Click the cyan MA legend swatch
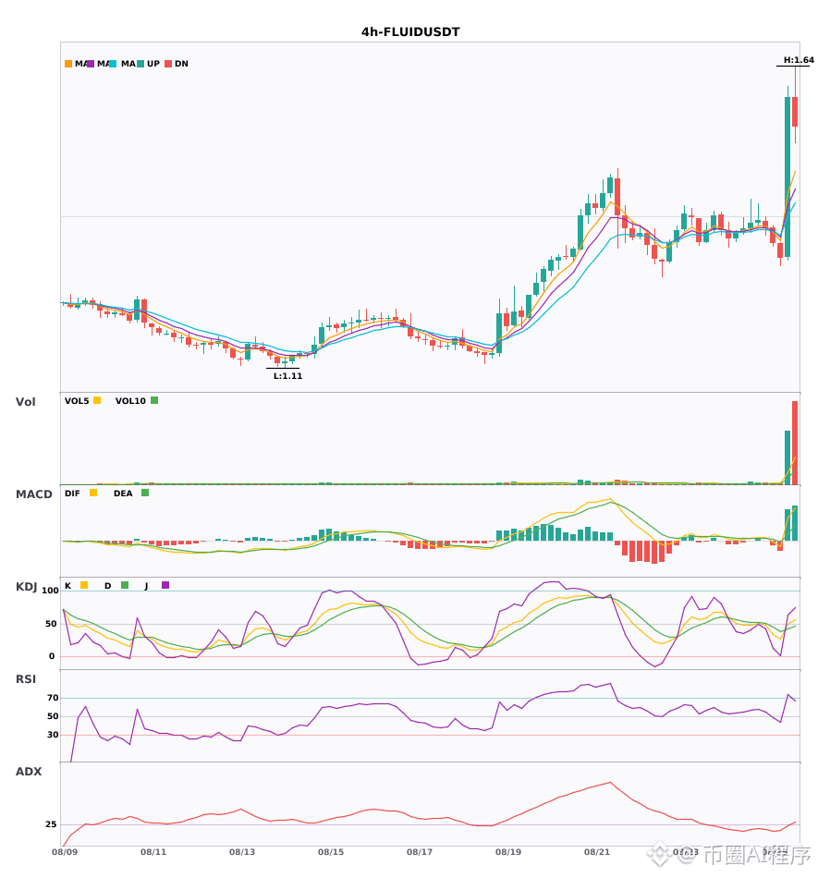This screenshot has height=878, width=818. (113, 64)
